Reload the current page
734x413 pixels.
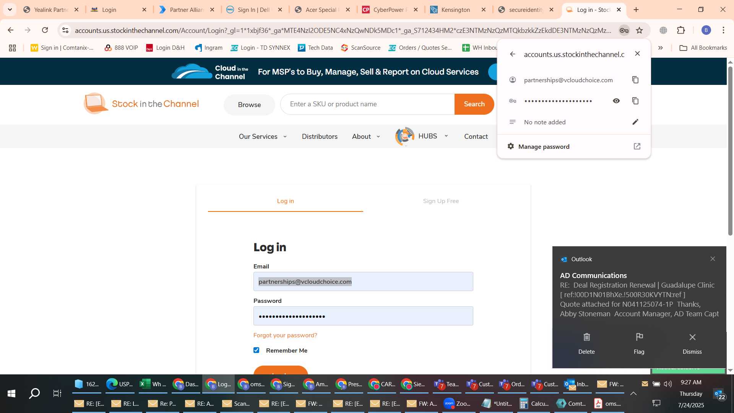click(45, 30)
